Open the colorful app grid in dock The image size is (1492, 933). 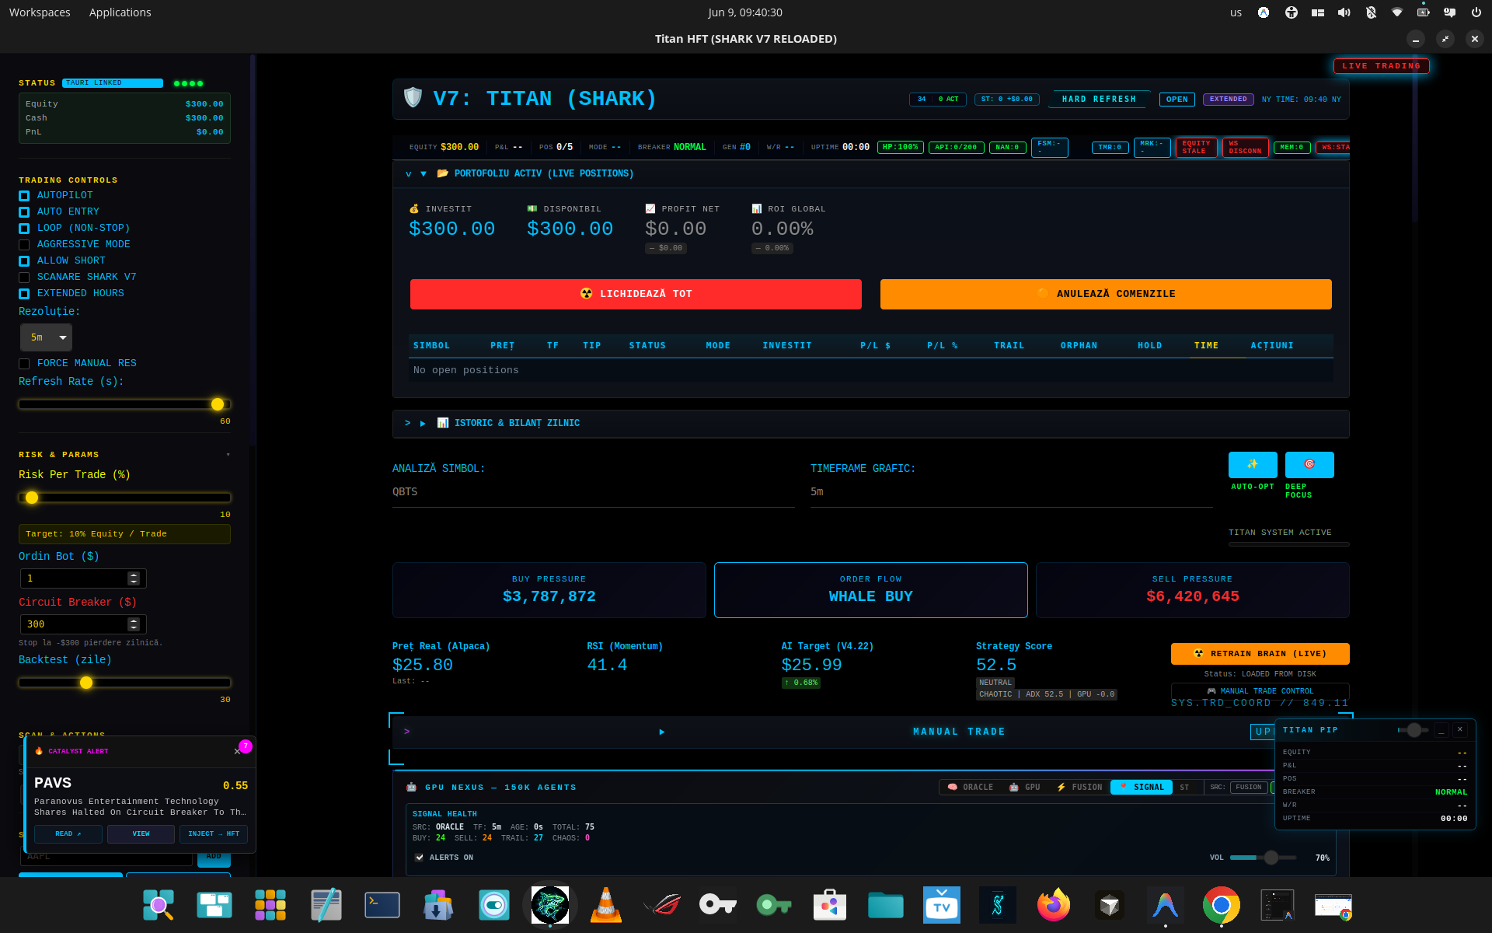[270, 905]
